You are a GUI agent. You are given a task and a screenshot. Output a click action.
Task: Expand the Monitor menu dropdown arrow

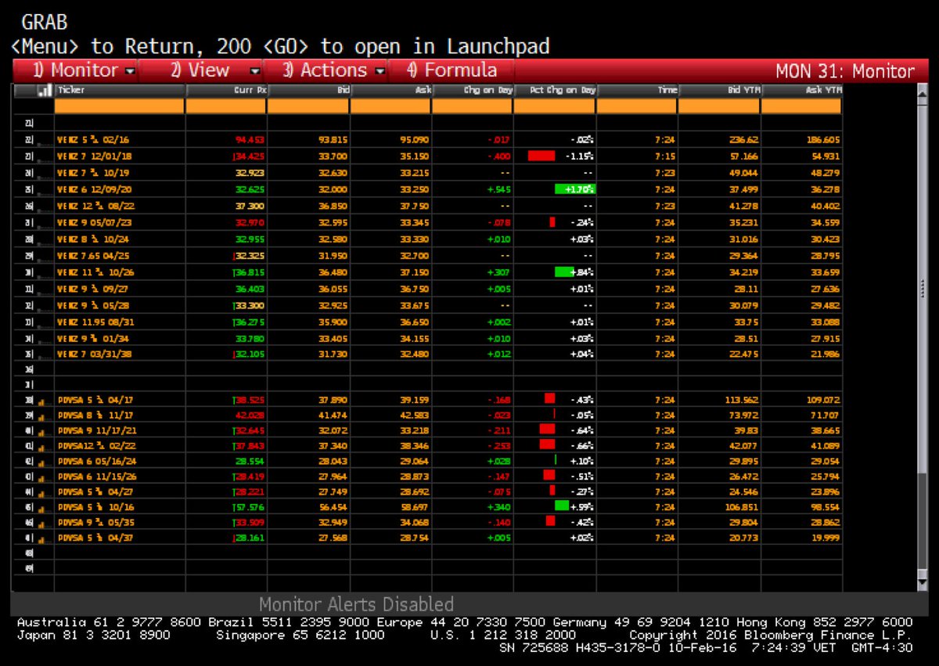(x=130, y=71)
